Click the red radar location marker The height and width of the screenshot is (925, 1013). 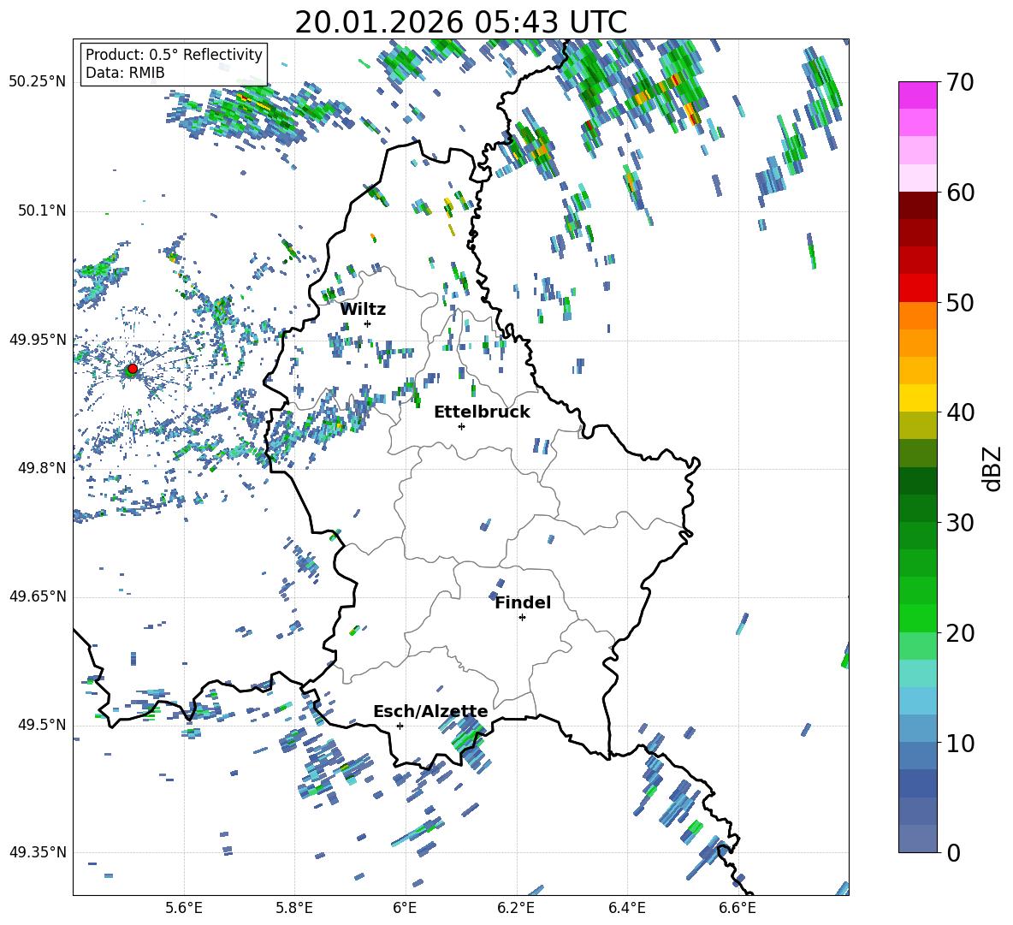133,369
